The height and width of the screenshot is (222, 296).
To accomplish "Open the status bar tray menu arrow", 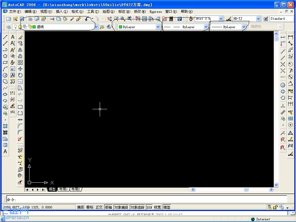I will 287,208.
